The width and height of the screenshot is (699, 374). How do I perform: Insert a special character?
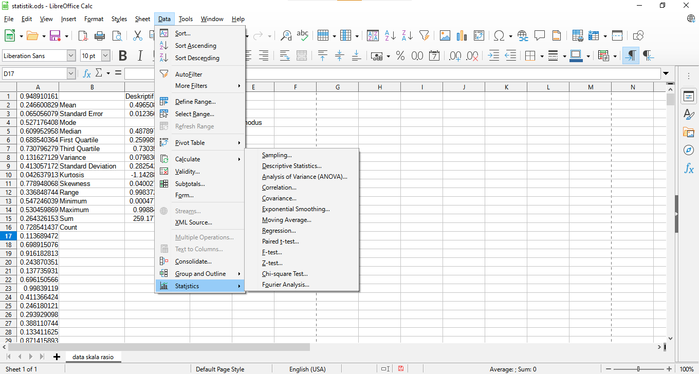500,35
